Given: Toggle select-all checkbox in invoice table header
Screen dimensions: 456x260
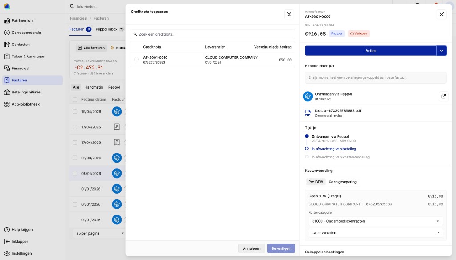Looking at the screenshot, I should point(75,99).
